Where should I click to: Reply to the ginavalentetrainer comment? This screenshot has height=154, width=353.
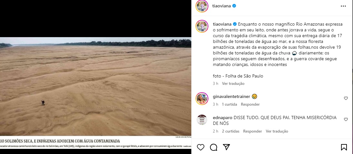pos(250,104)
